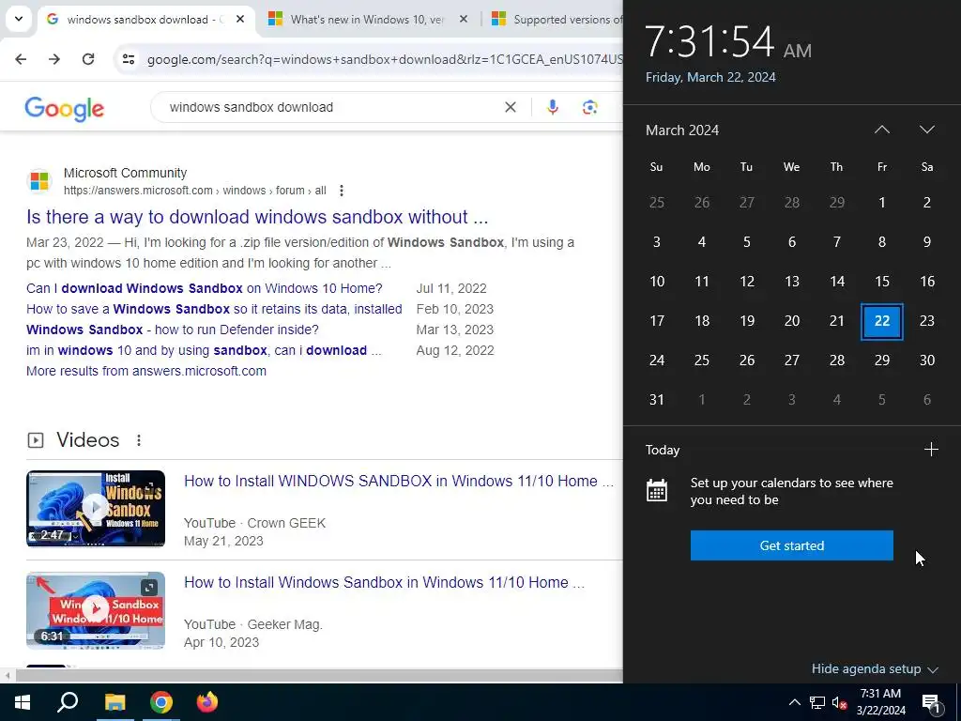Open Windows taskbar search
The width and height of the screenshot is (961, 721).
(x=68, y=702)
